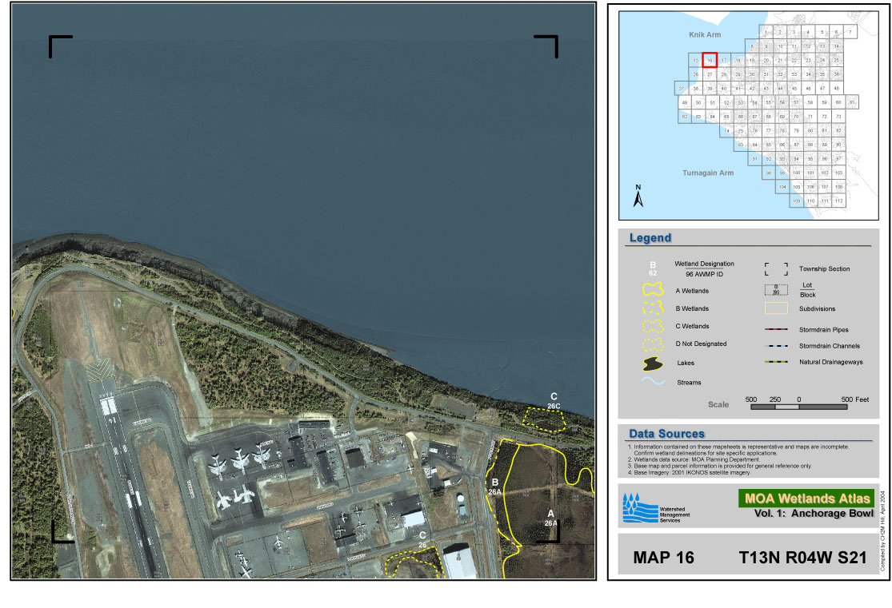892x608 pixels.
Task: Click the C 26C wetland label on map
Action: (554, 401)
